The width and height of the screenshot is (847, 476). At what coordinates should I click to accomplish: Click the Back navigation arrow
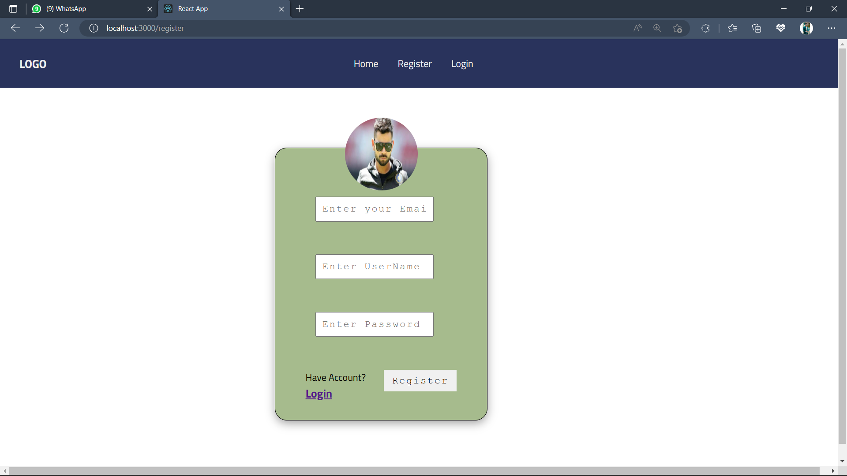(15, 28)
